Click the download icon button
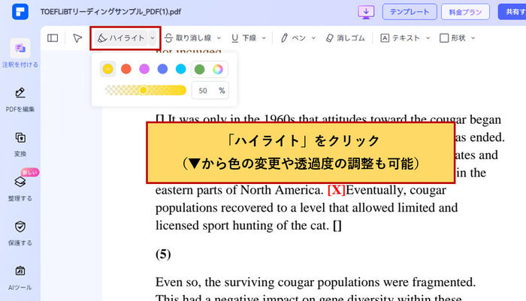The height and width of the screenshot is (301, 526). [x=367, y=12]
